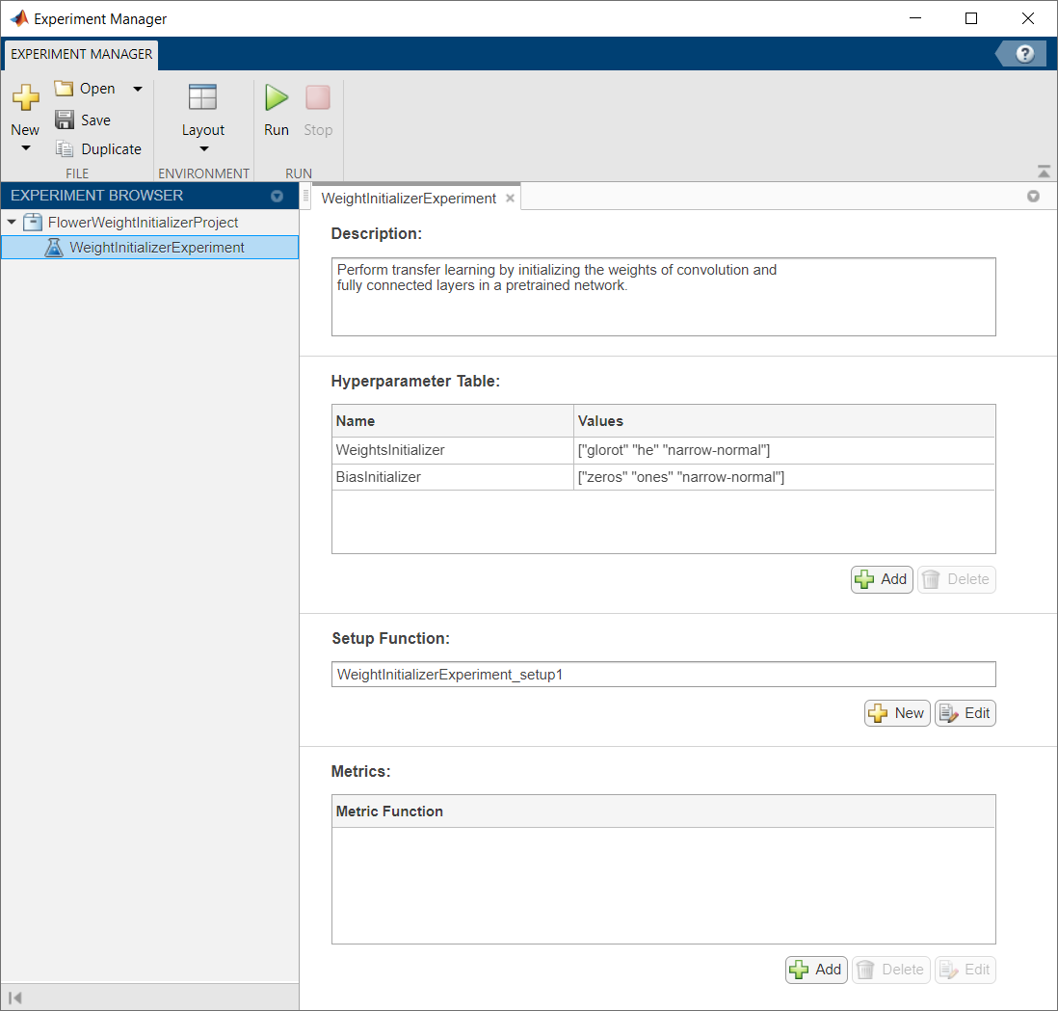Add a hyperparameter with the Add button
The height and width of the screenshot is (1011, 1058).
[882, 579]
